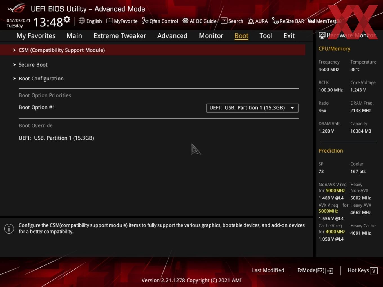Click the 46x ratio value
This screenshot has width=383, height=287.
tap(322, 111)
